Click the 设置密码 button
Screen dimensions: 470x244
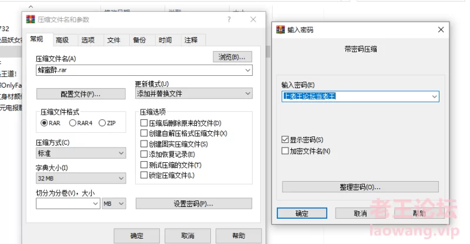193,203
